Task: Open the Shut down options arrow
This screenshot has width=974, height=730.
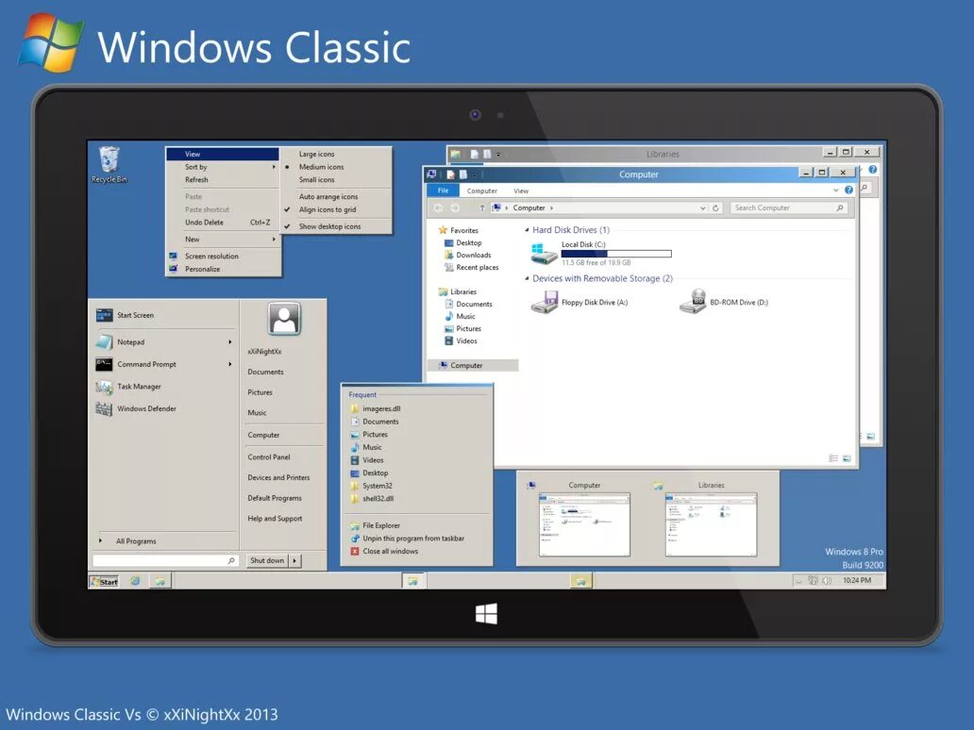Action: click(x=294, y=560)
